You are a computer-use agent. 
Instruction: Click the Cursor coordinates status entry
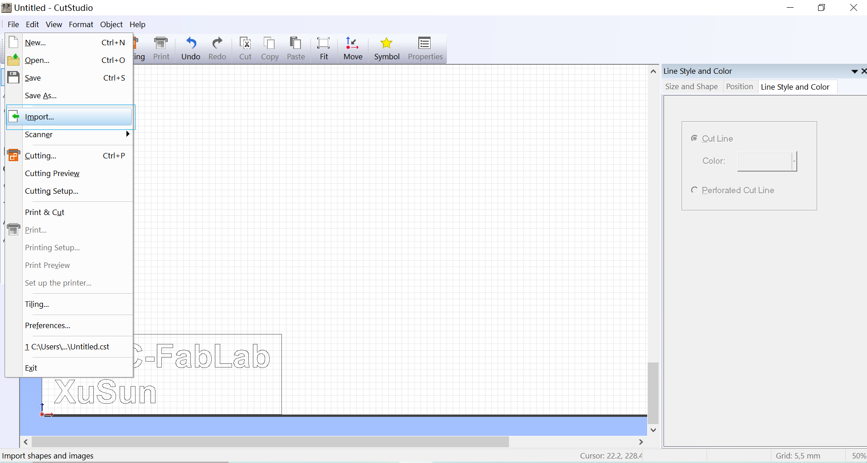click(610, 456)
